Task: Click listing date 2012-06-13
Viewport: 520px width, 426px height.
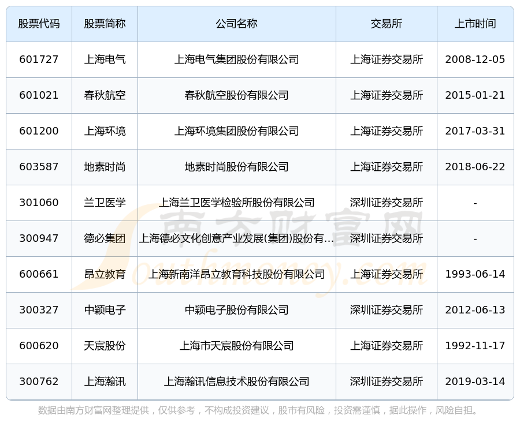Action: pos(476,310)
